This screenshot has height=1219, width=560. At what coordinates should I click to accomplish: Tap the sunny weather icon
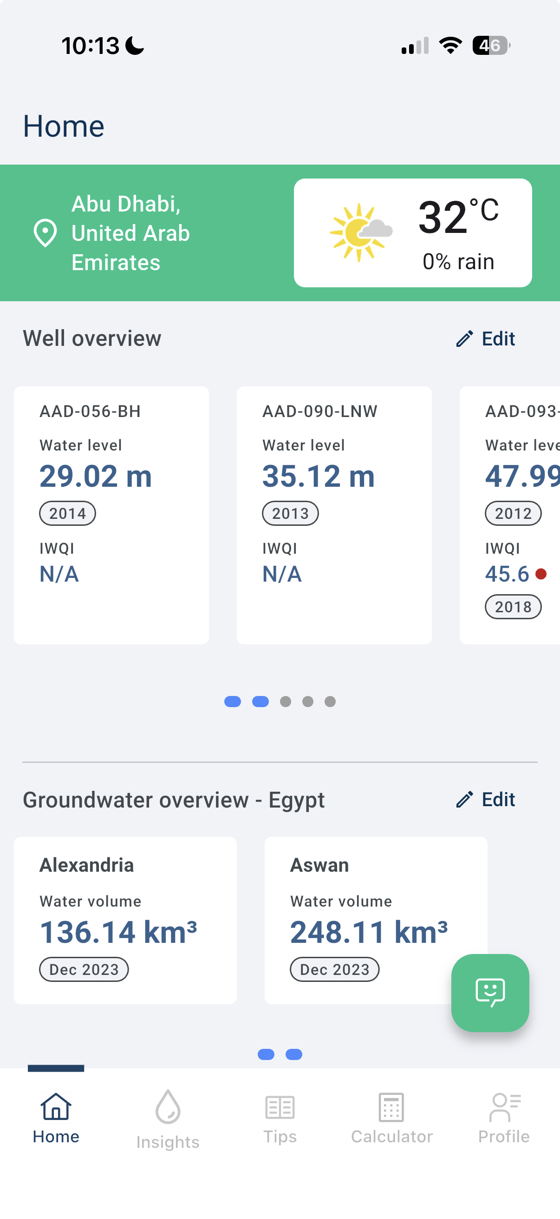[360, 232]
